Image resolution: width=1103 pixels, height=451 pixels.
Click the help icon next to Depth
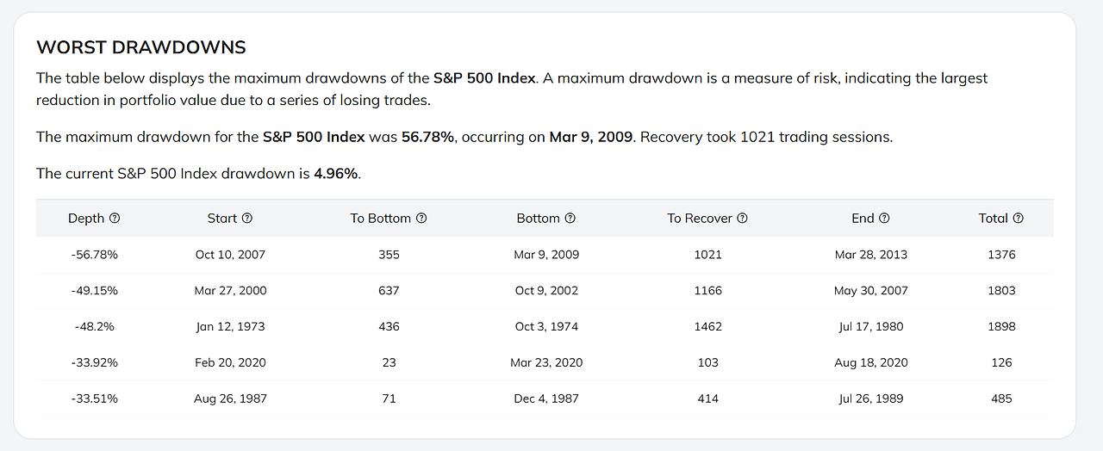(x=115, y=219)
